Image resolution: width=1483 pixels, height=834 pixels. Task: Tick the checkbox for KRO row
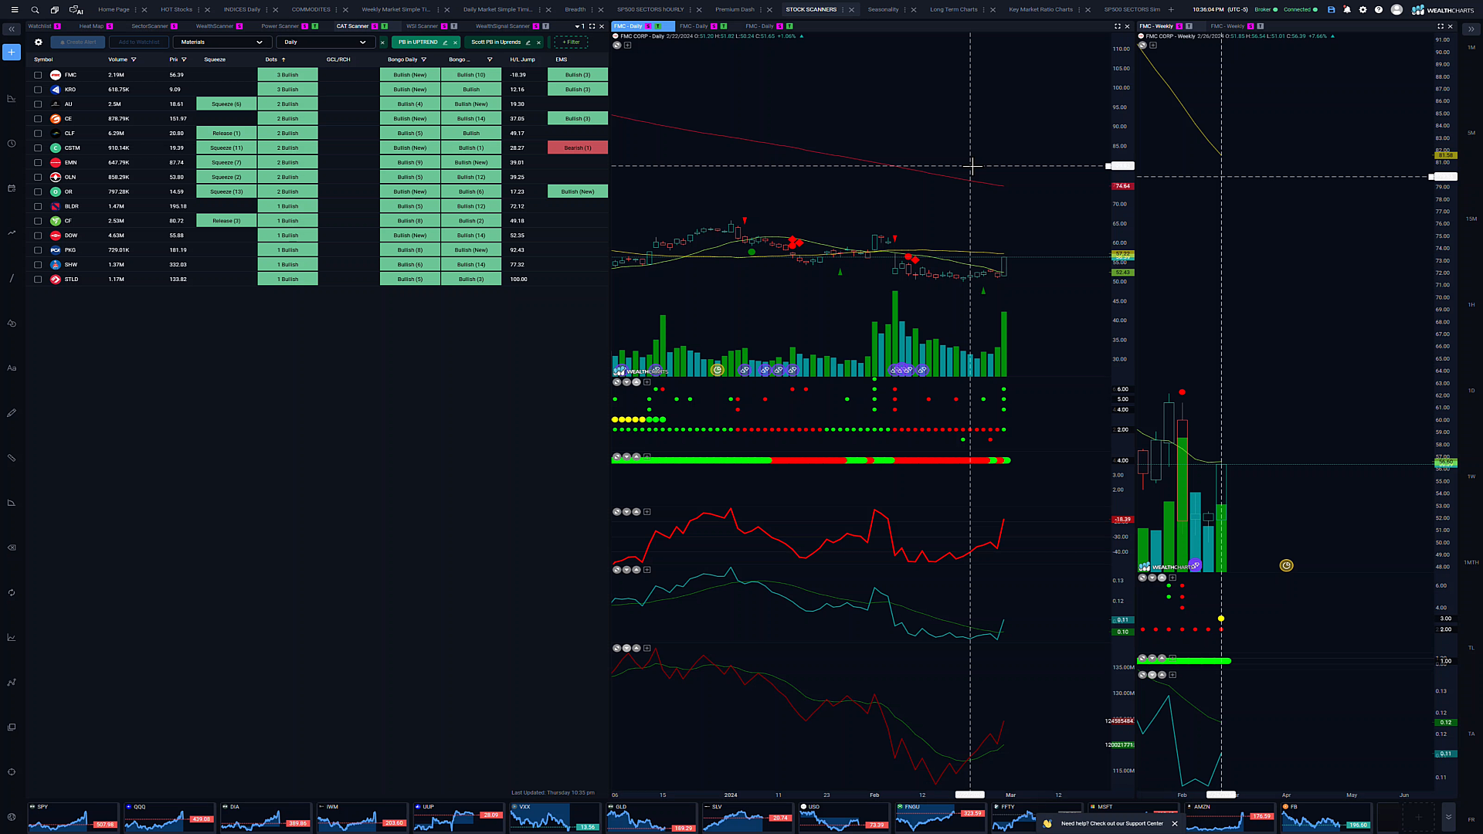tap(38, 90)
